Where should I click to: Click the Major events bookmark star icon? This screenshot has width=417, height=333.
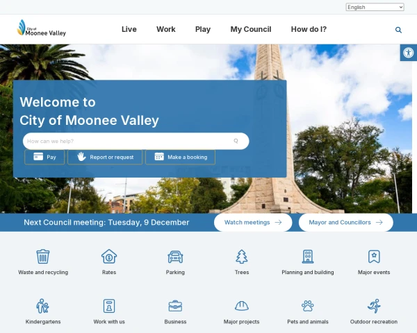(374, 257)
